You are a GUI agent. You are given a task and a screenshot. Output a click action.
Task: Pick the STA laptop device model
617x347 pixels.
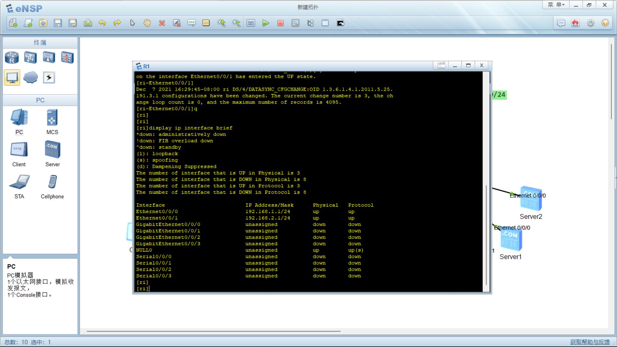(19, 186)
